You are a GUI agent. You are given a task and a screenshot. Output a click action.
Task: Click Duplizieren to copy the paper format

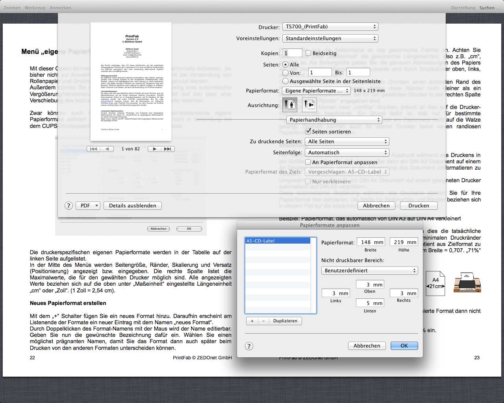pyautogui.click(x=285, y=321)
